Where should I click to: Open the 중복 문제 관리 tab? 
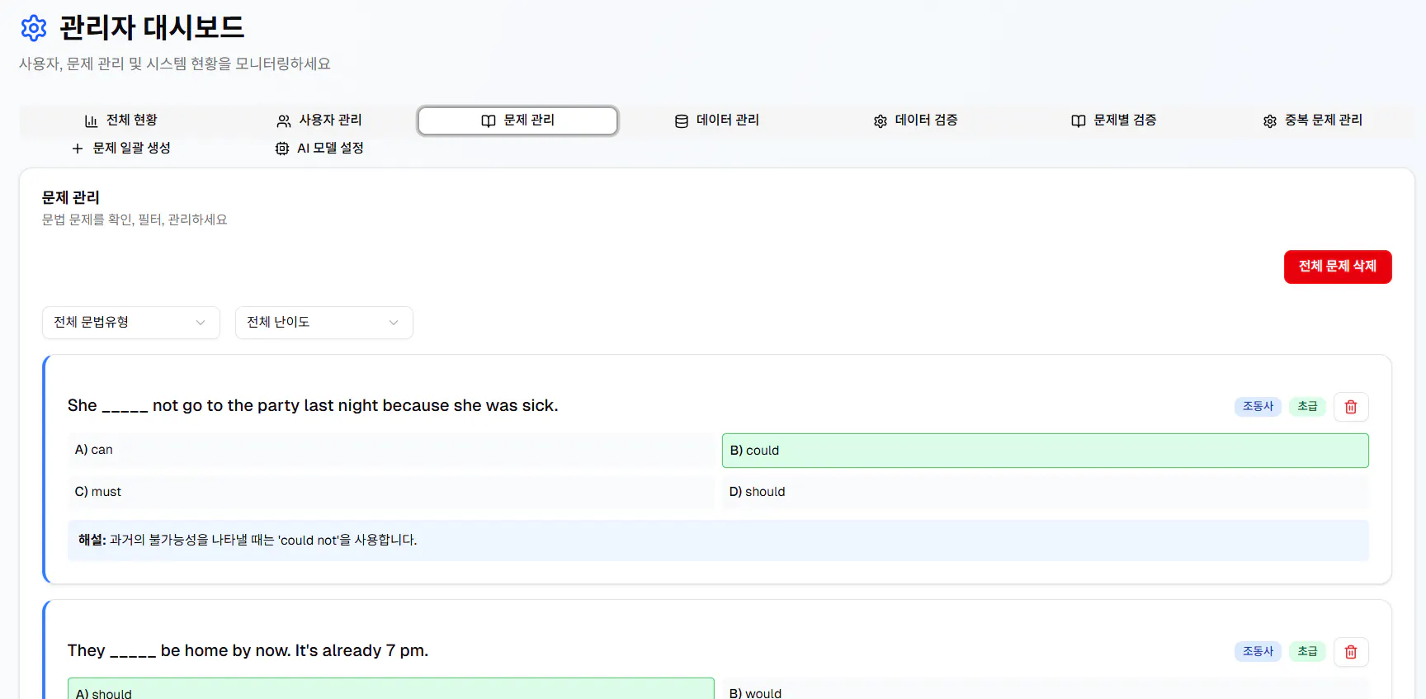point(1313,120)
